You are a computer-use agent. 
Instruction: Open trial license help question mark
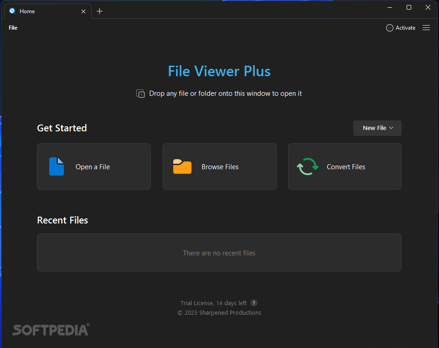(254, 303)
